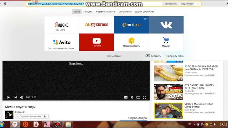Click the '4 просмотра' view count
The height and width of the screenshot is (128, 228).
tap(137, 118)
